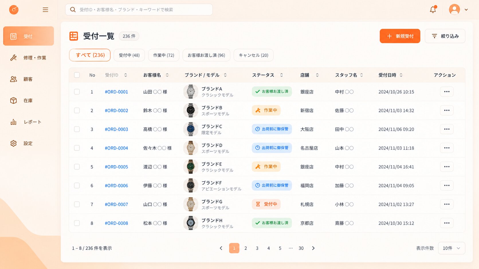Check the row for #ORD-0007

coord(77,204)
